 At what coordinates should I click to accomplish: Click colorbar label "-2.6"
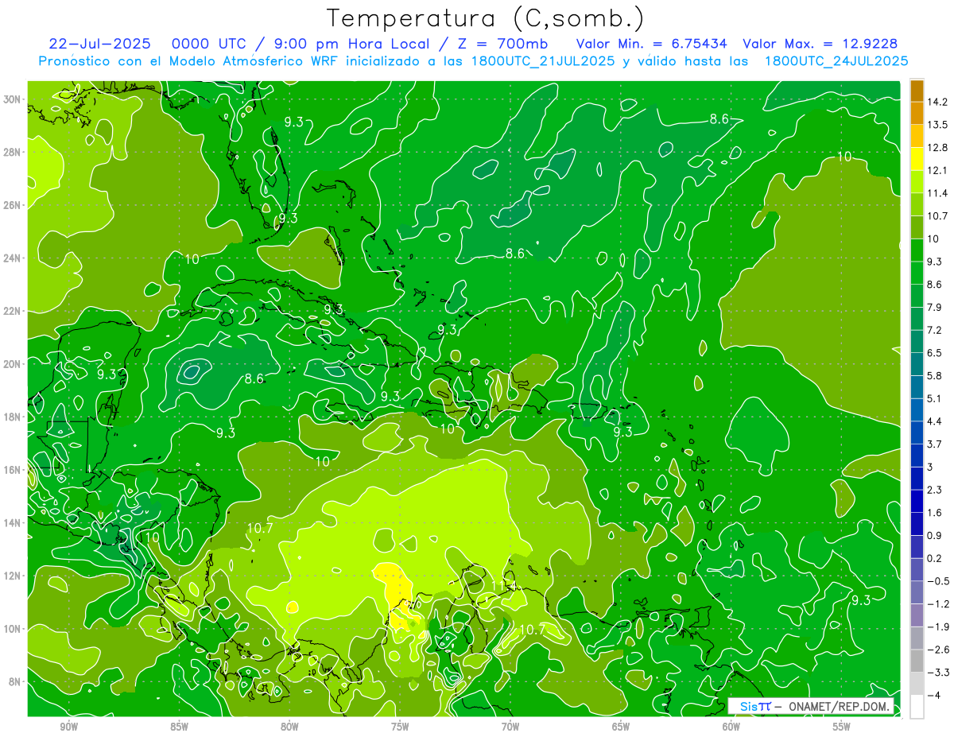click(x=938, y=650)
